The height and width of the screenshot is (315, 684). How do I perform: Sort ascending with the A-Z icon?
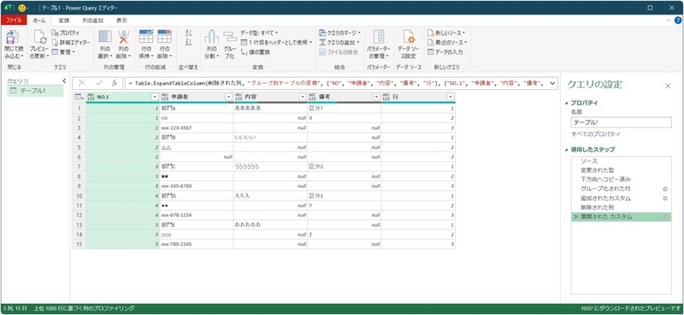click(188, 33)
